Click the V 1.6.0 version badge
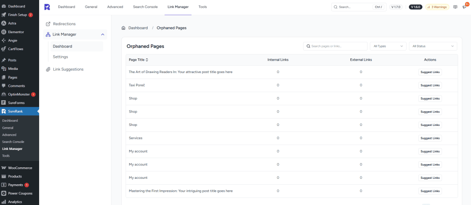Image resolution: width=471 pixels, height=205 pixels. point(416,7)
